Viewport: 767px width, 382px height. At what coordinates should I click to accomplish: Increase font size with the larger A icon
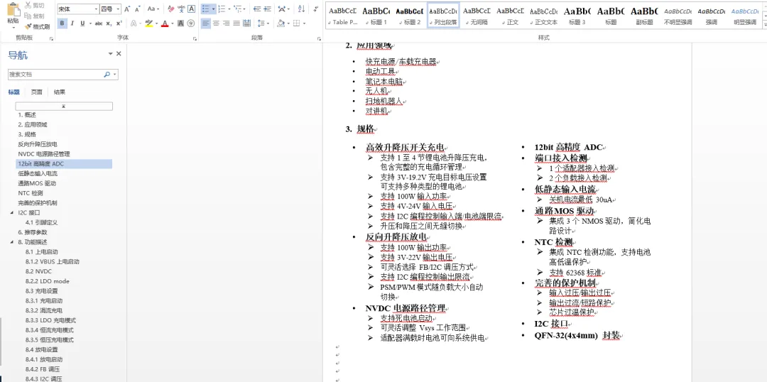(127, 9)
